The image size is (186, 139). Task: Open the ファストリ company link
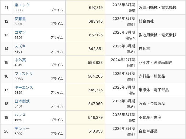(24, 74)
